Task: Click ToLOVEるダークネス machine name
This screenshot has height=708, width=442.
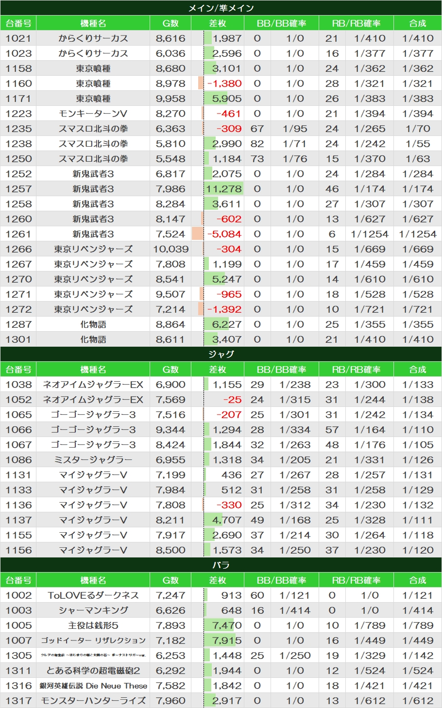Action: coord(93,595)
